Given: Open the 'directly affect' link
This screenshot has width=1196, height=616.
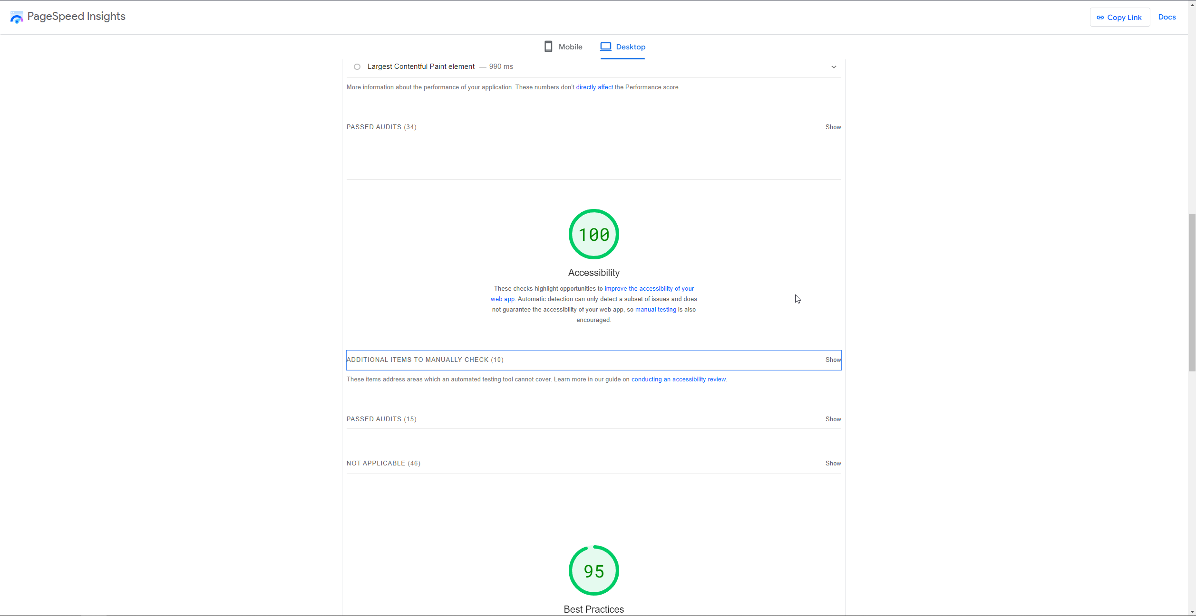Looking at the screenshot, I should [x=594, y=87].
